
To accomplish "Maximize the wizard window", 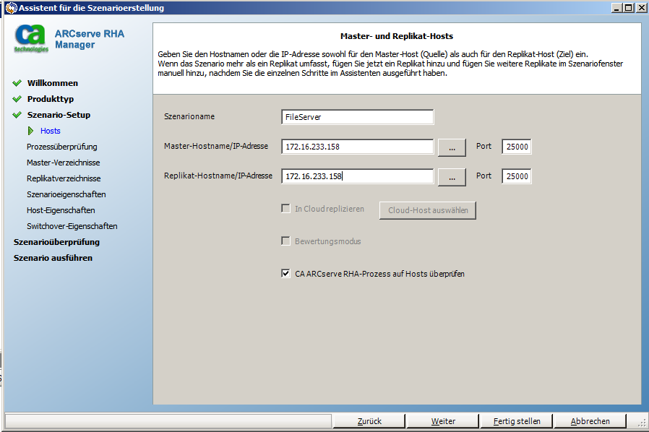I will tap(628, 7).
